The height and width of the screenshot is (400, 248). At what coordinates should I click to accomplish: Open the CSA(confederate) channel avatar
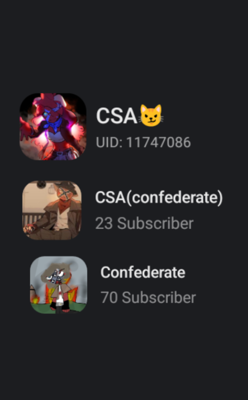coord(52,210)
